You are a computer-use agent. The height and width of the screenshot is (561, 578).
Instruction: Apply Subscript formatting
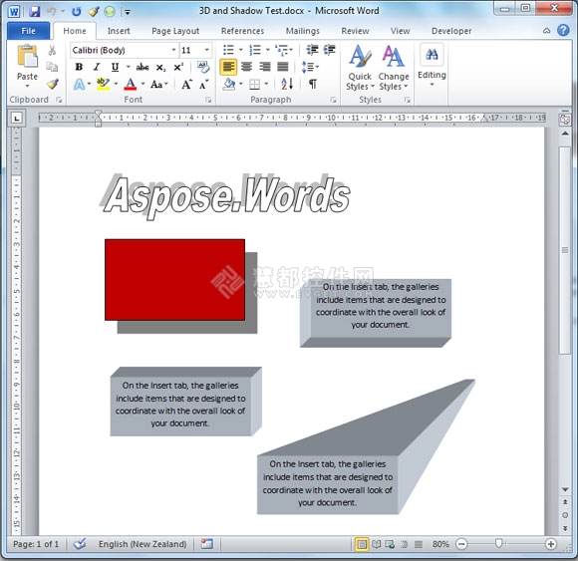pos(160,68)
